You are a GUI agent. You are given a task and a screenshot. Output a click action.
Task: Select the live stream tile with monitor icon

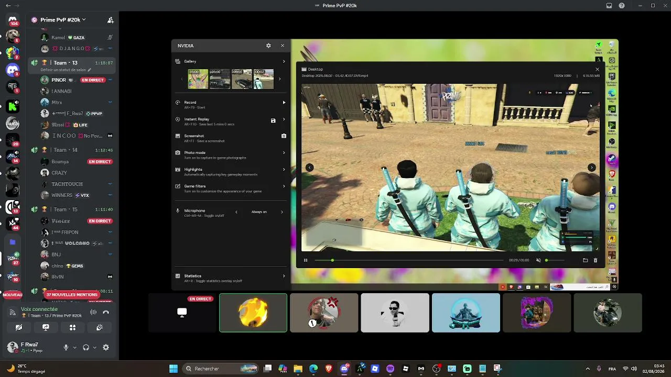point(182,313)
